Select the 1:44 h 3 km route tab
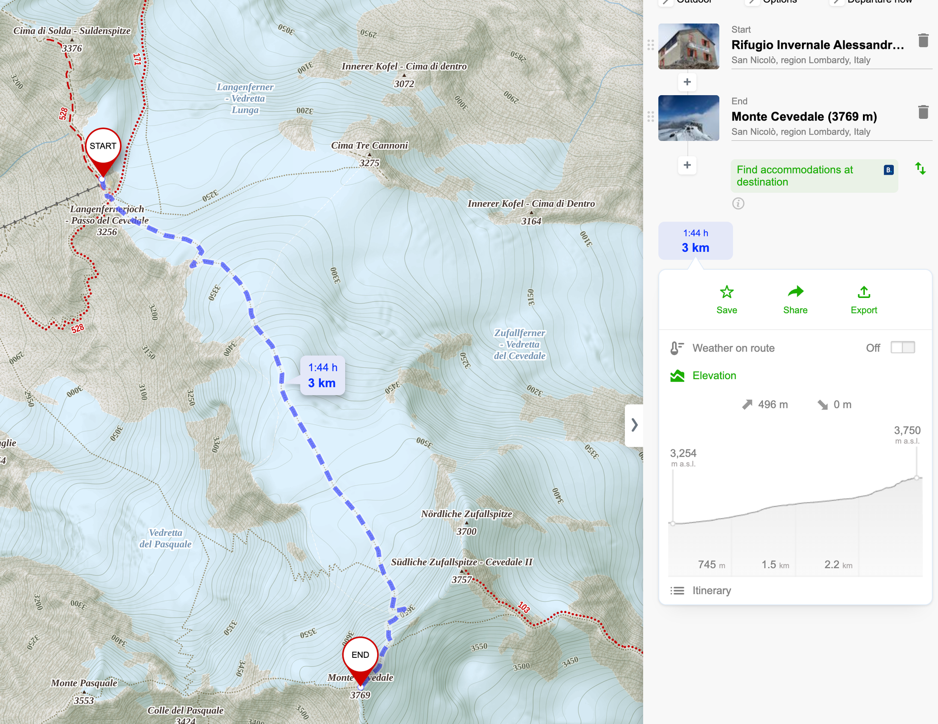 (695, 241)
